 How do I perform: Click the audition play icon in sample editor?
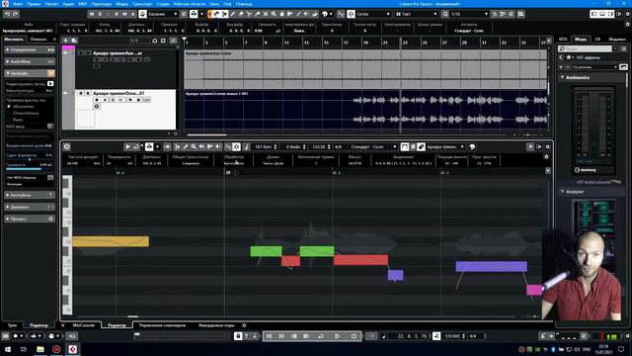click(x=127, y=147)
